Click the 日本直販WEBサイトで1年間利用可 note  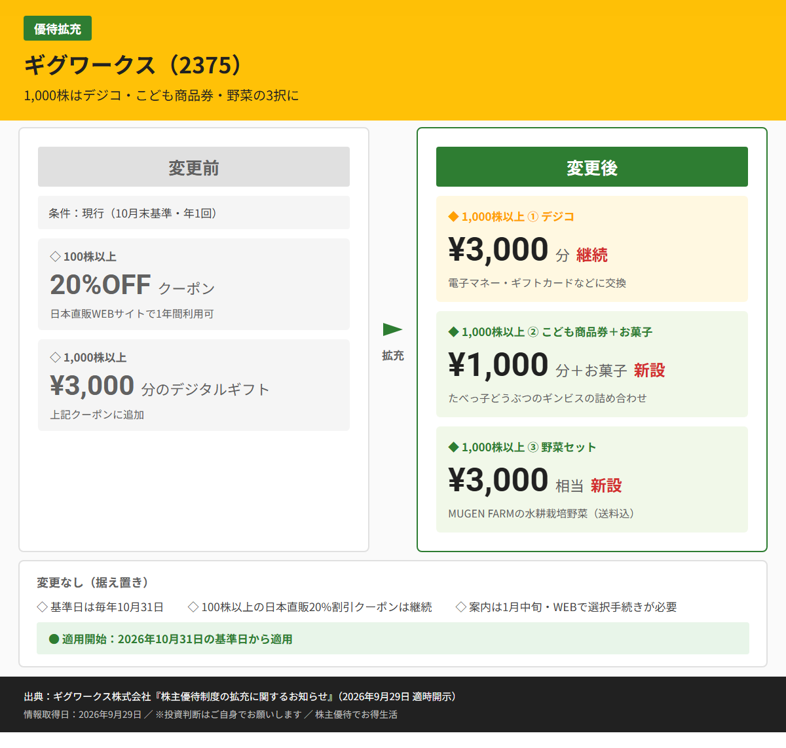pyautogui.click(x=132, y=314)
